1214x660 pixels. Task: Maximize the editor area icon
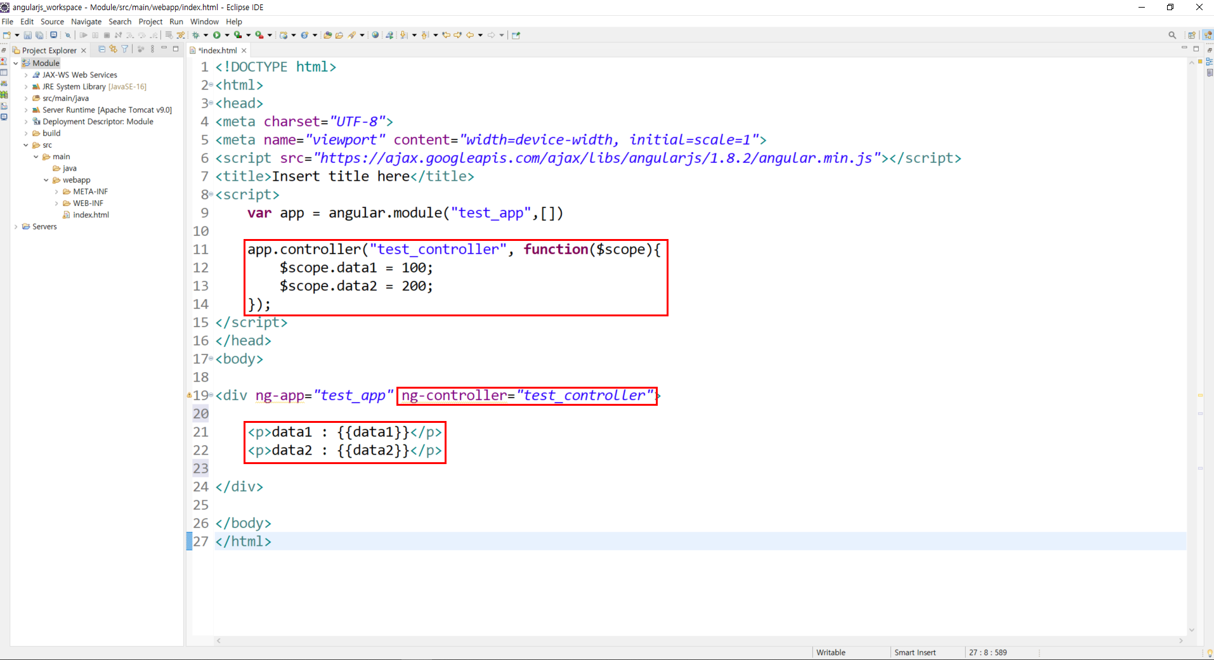click(x=1196, y=48)
